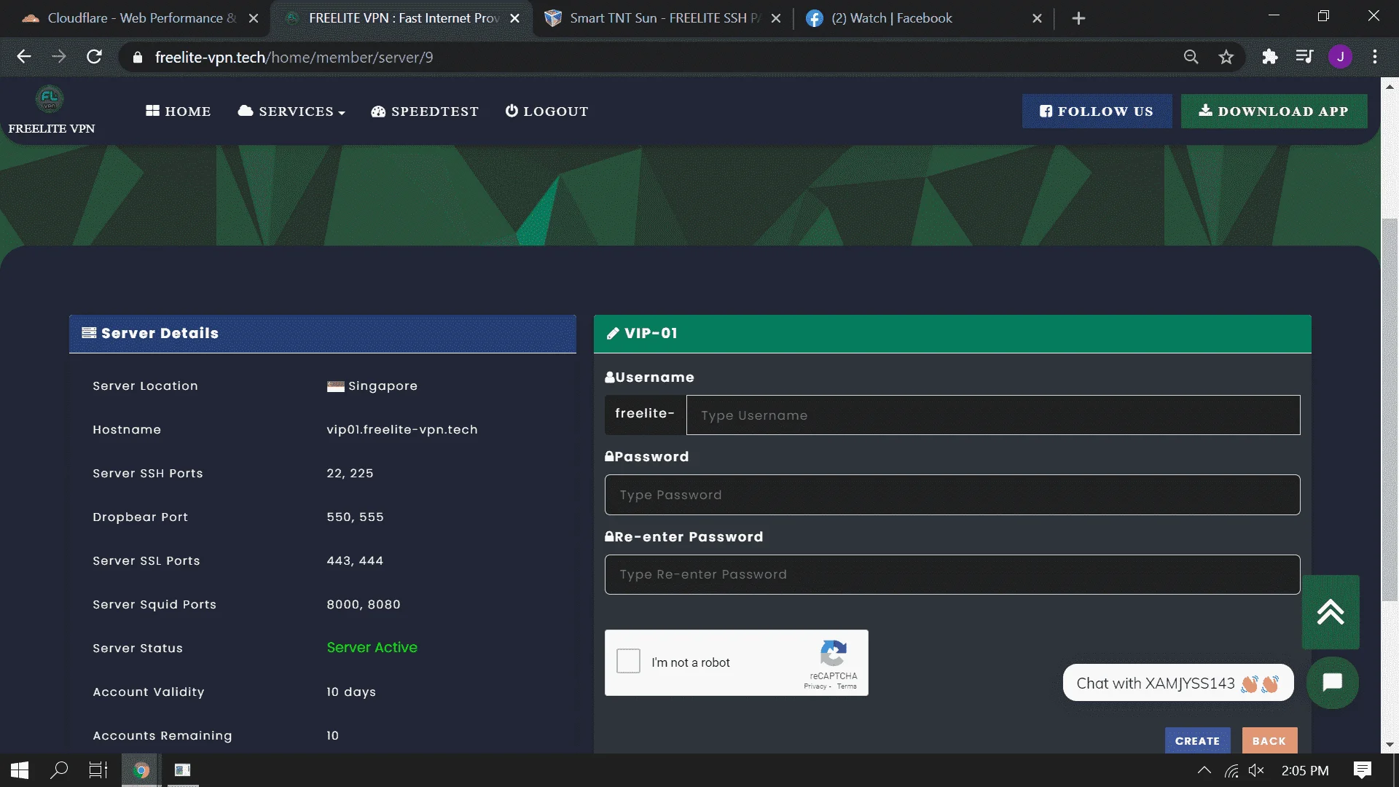Open Chat with XAMJYSS143 bubble
1399x787 pixels.
click(x=1178, y=683)
